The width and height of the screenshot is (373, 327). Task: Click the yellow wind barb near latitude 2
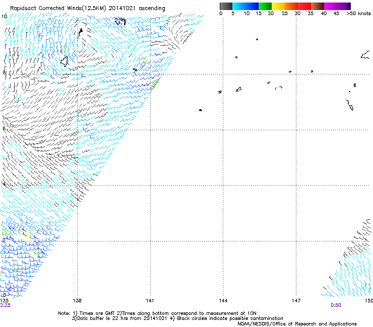28,235
